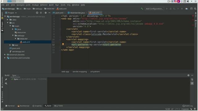Open the Add Configuration dropdown
Screen dimensions: 198x111
[154, 9]
